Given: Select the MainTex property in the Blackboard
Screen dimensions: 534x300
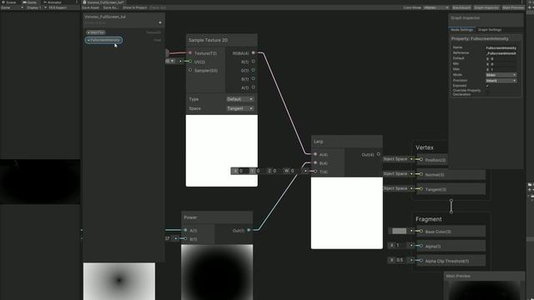Looking at the screenshot, I should [96, 32].
